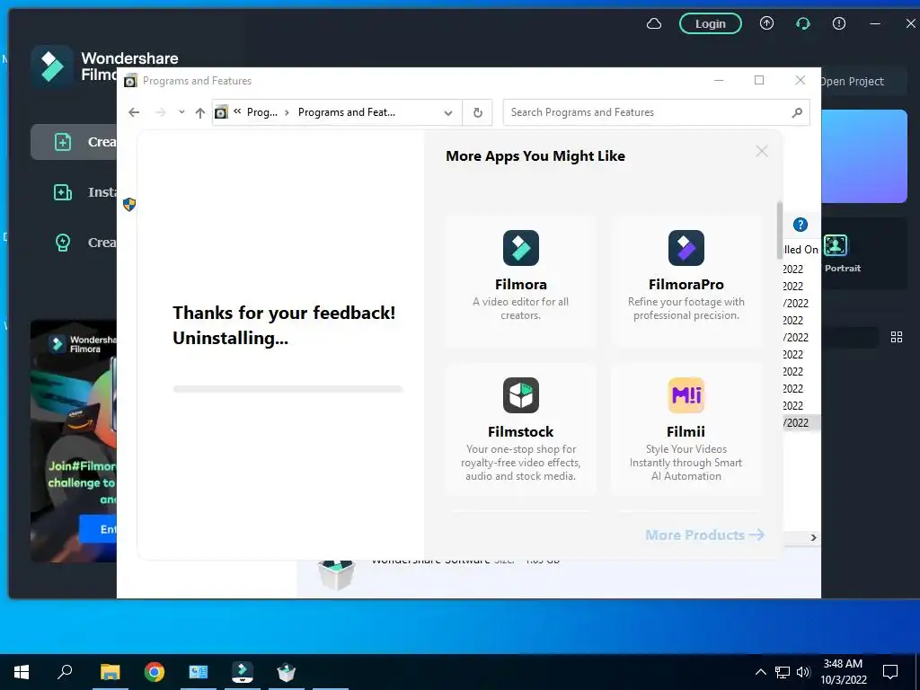
Task: Click the search magnifier in Programs and Features
Action: (797, 112)
